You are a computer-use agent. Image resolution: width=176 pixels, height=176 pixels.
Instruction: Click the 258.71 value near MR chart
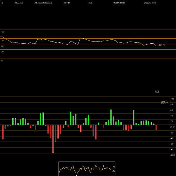coord(164,103)
